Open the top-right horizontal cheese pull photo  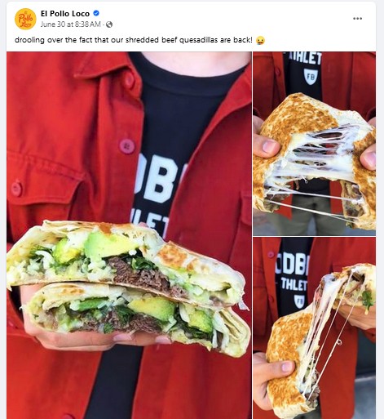coord(315,144)
